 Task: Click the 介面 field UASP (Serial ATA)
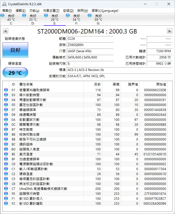coord(90,51)
